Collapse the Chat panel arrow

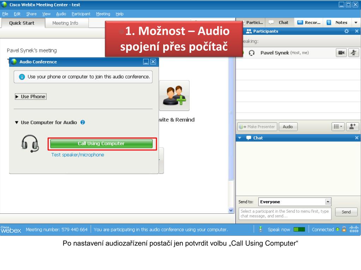240,138
